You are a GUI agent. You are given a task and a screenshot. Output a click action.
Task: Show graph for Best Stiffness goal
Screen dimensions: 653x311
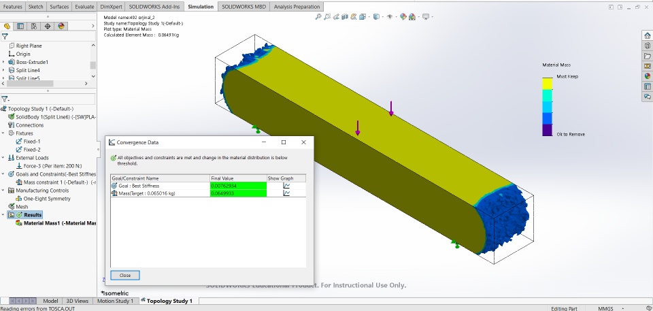[x=286, y=186]
